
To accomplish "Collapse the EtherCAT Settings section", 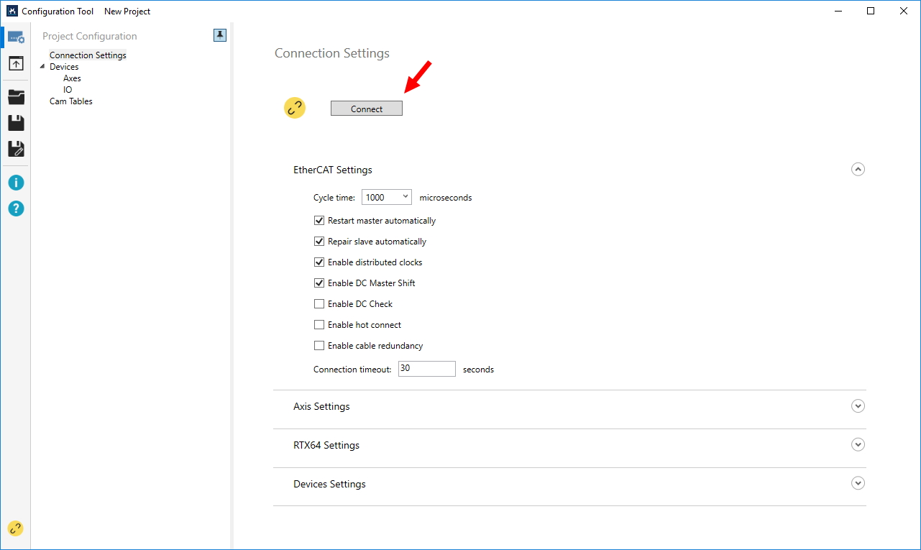I will (x=858, y=170).
